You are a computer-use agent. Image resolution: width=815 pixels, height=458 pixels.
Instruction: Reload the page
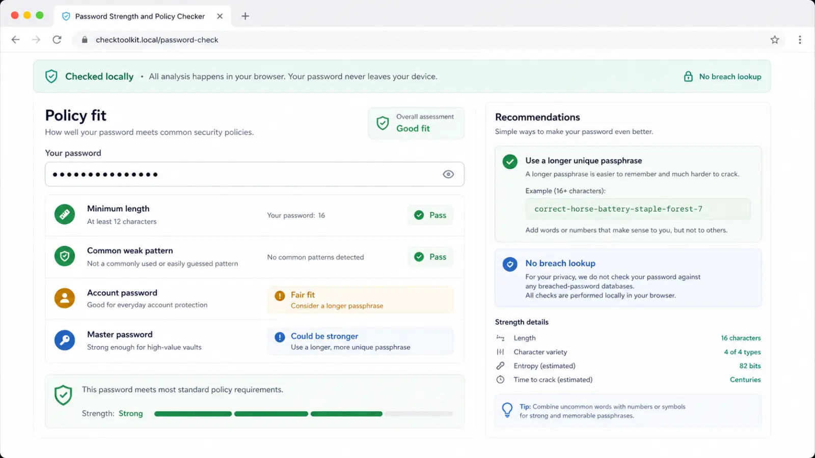(57, 40)
